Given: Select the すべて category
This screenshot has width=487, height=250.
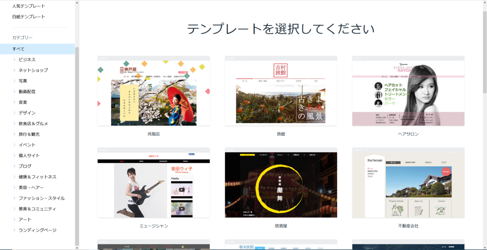Looking at the screenshot, I should coord(37,49).
